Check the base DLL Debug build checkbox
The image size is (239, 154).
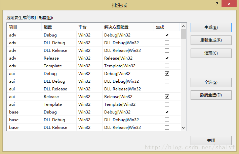tap(167, 120)
